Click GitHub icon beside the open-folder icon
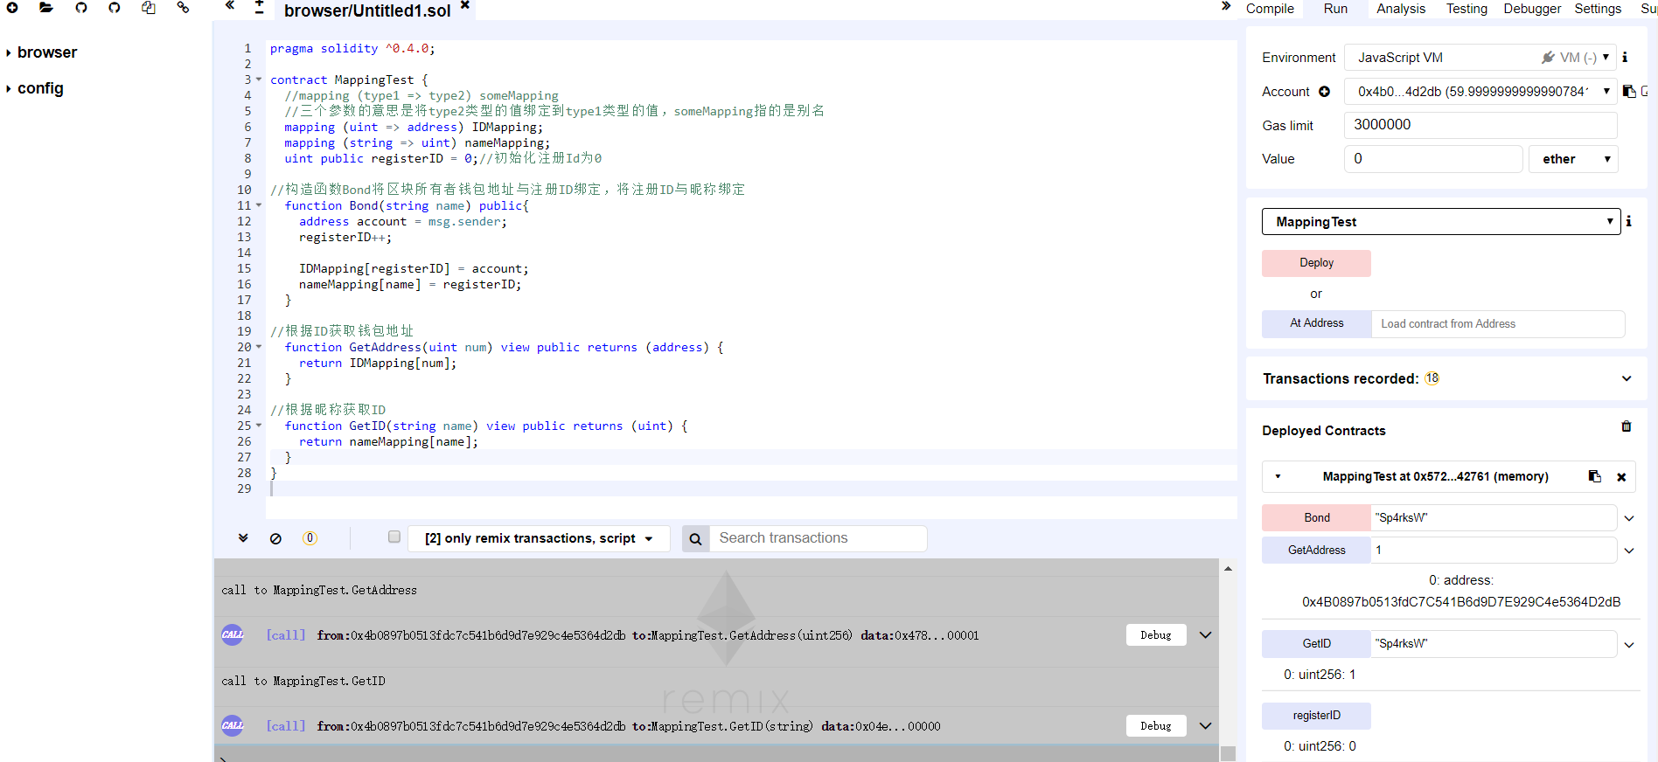Viewport: 1658px width, 762px height. point(81,7)
